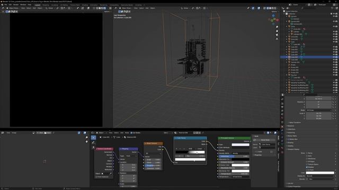Enable the Axes checkbox in Viewport Display
The width and height of the screenshot is (339, 190).
click(307, 156)
